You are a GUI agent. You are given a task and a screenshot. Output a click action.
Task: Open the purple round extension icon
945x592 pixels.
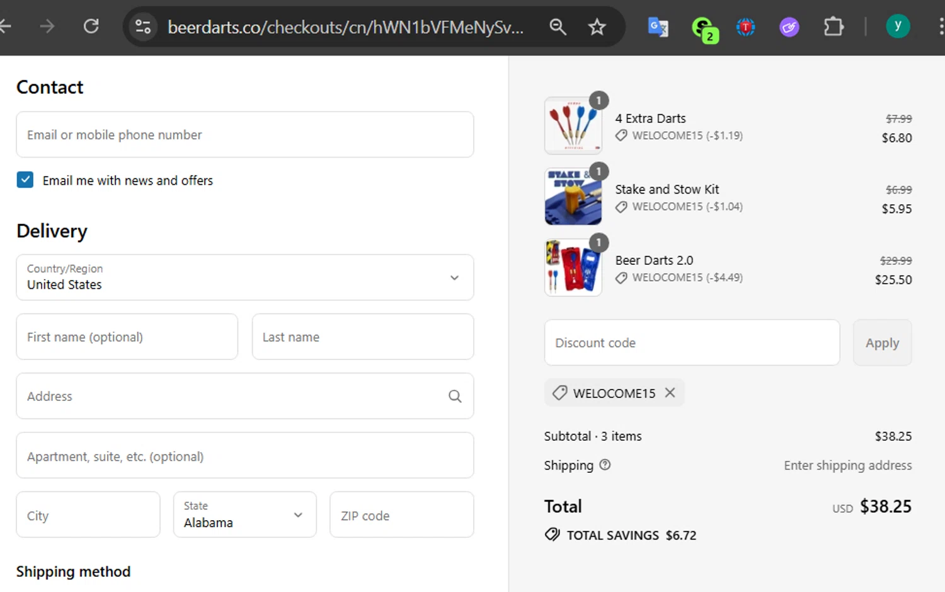click(x=789, y=27)
